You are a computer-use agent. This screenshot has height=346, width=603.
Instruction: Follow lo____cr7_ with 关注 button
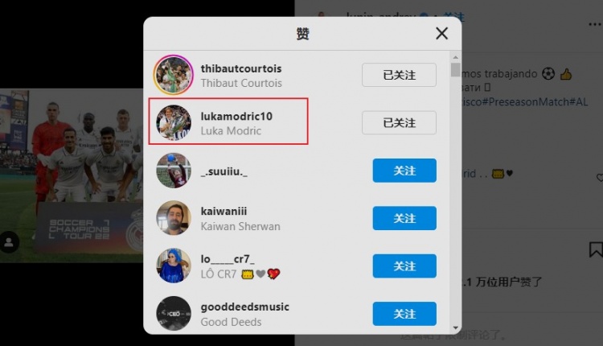pos(404,266)
